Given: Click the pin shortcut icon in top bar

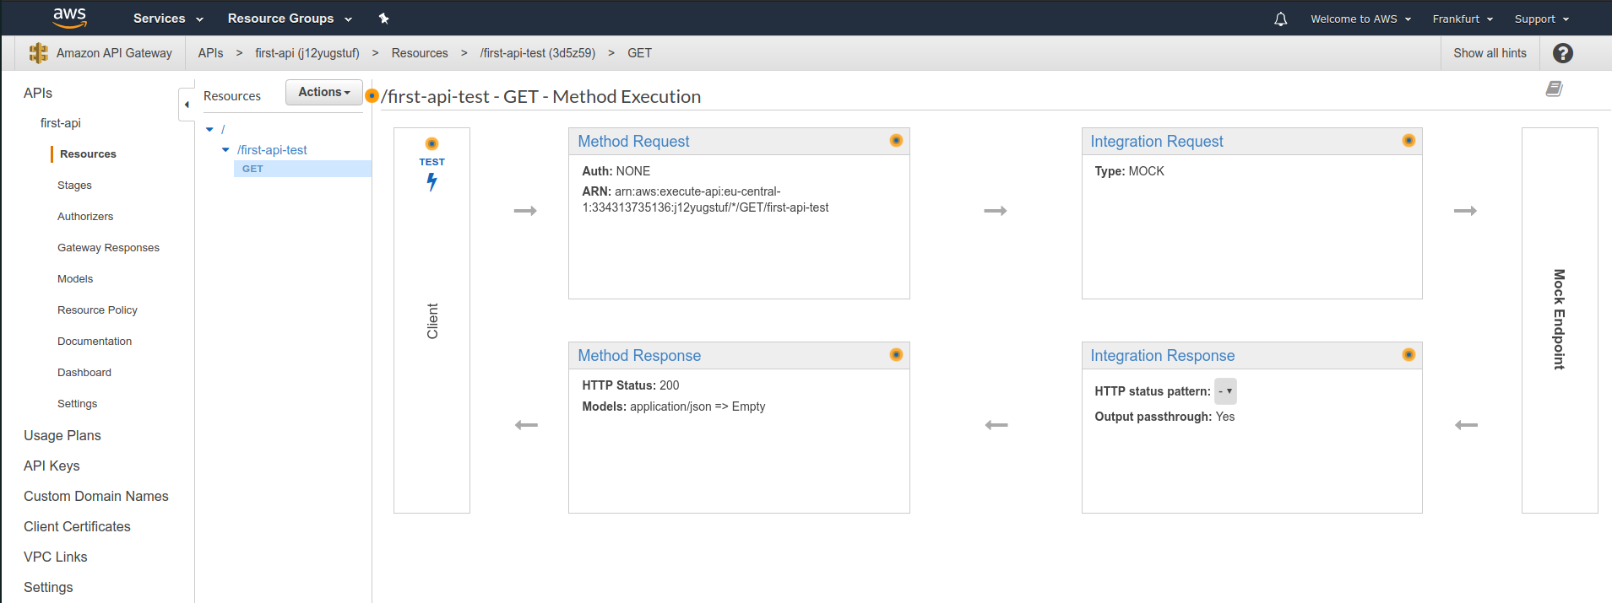Looking at the screenshot, I should click(x=383, y=19).
